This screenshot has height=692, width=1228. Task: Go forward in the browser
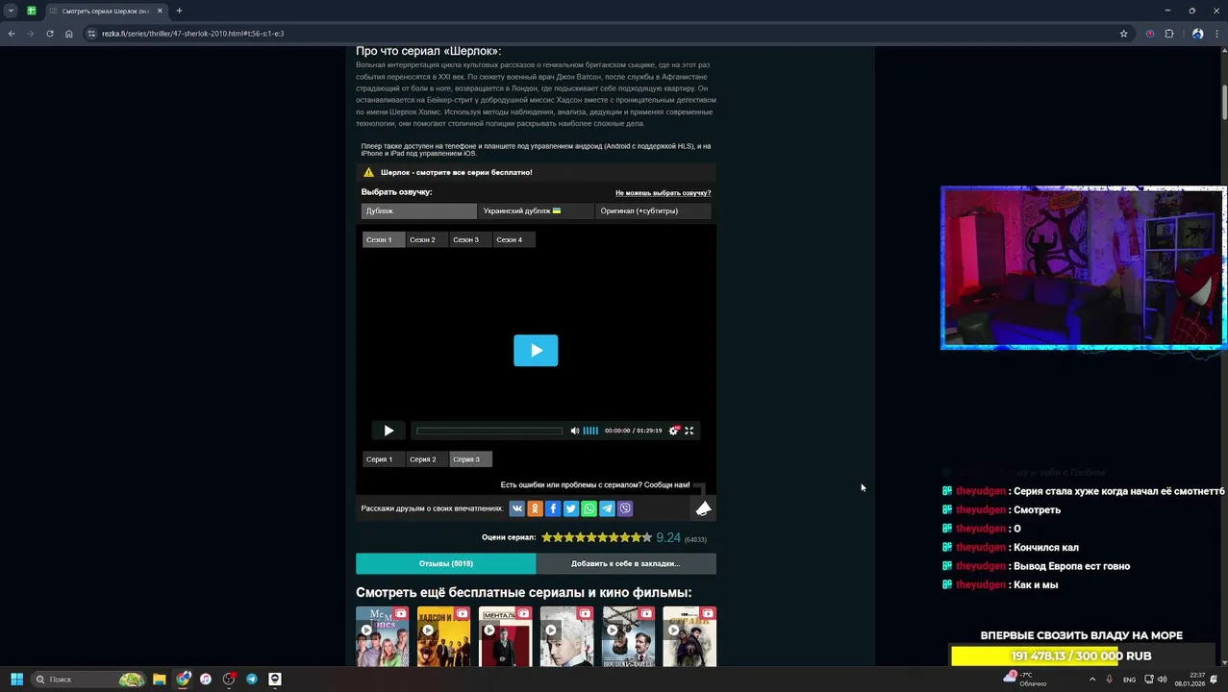tap(31, 34)
